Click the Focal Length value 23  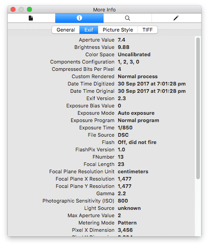pos(121,164)
